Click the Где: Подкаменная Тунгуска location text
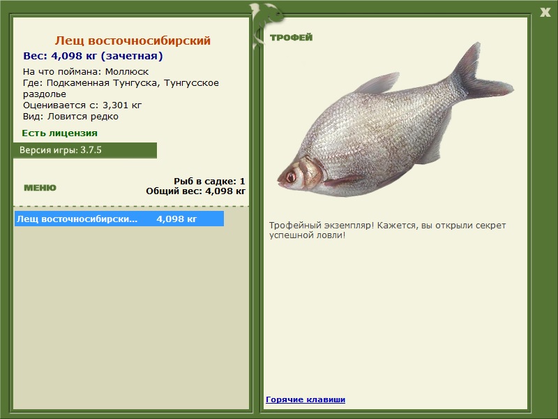 pos(121,89)
